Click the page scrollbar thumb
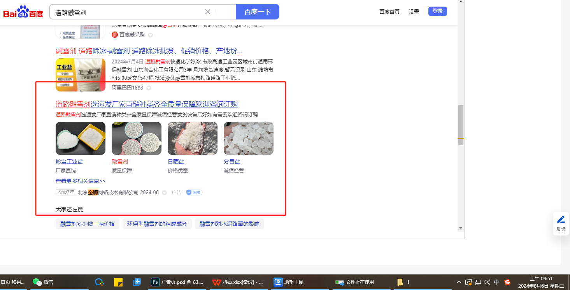This screenshot has height=290, width=570. (461, 125)
